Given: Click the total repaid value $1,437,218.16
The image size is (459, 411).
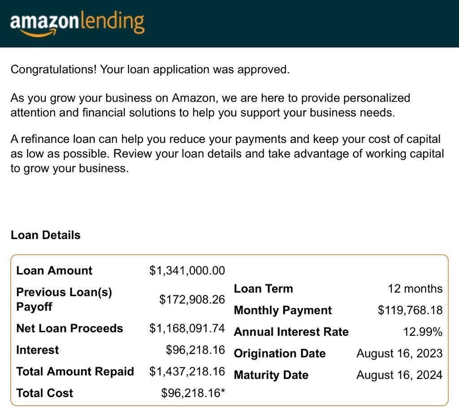Looking at the screenshot, I should [x=187, y=372].
